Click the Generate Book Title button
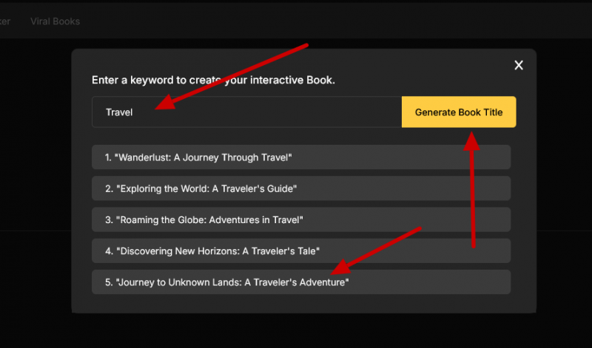Screen dimensions: 592x348 click(x=459, y=112)
